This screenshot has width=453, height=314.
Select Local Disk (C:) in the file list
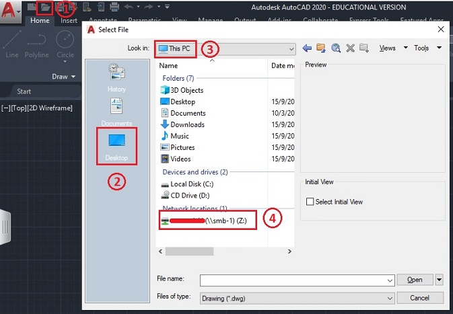pos(192,184)
